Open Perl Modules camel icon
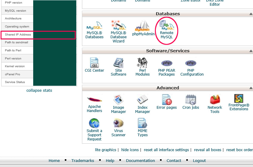 click(142, 62)
